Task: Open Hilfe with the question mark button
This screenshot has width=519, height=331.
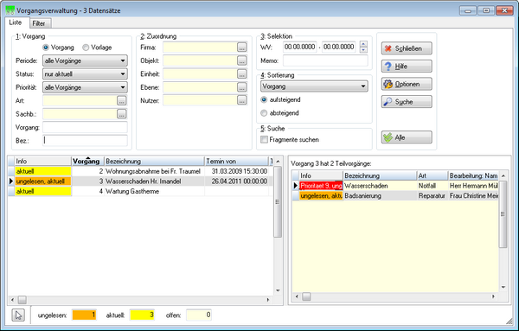Action: 407,67
